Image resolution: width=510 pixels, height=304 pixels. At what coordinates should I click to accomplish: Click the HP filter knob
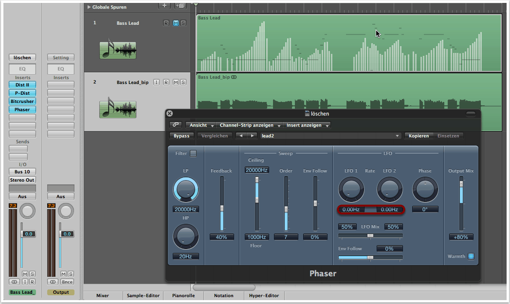(185, 237)
